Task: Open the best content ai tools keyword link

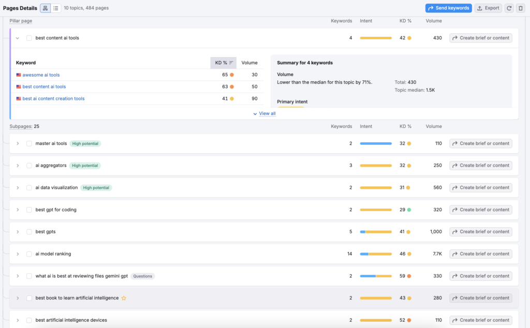Action: (45, 87)
